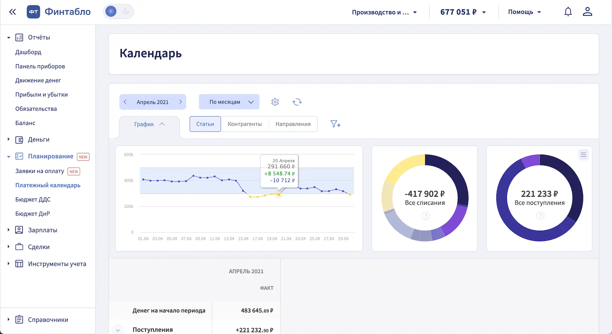Switch to dark theme moon toggle
The image size is (612, 334).
[x=126, y=12]
